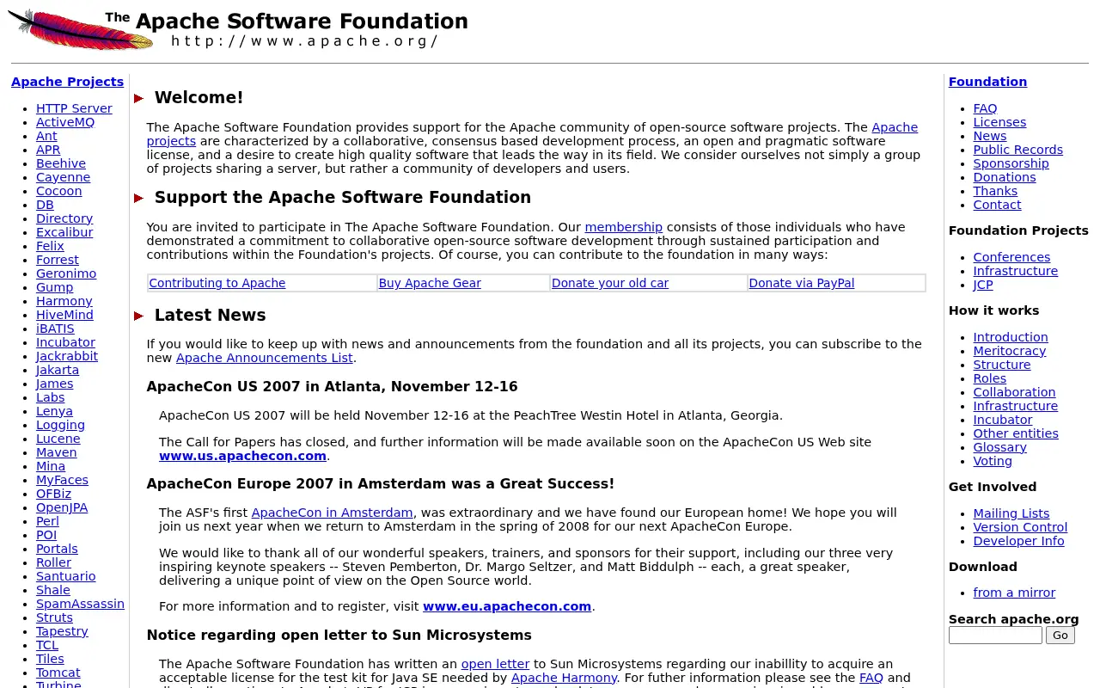Screen dimensions: 1100x688
Task: Visit the Struts project page
Action: coord(54,617)
